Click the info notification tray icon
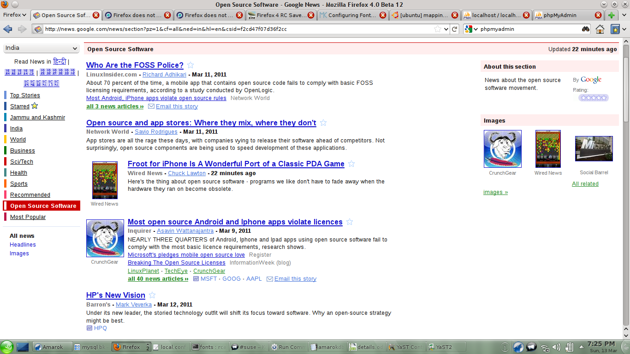This screenshot has width=630, height=354. point(505,347)
